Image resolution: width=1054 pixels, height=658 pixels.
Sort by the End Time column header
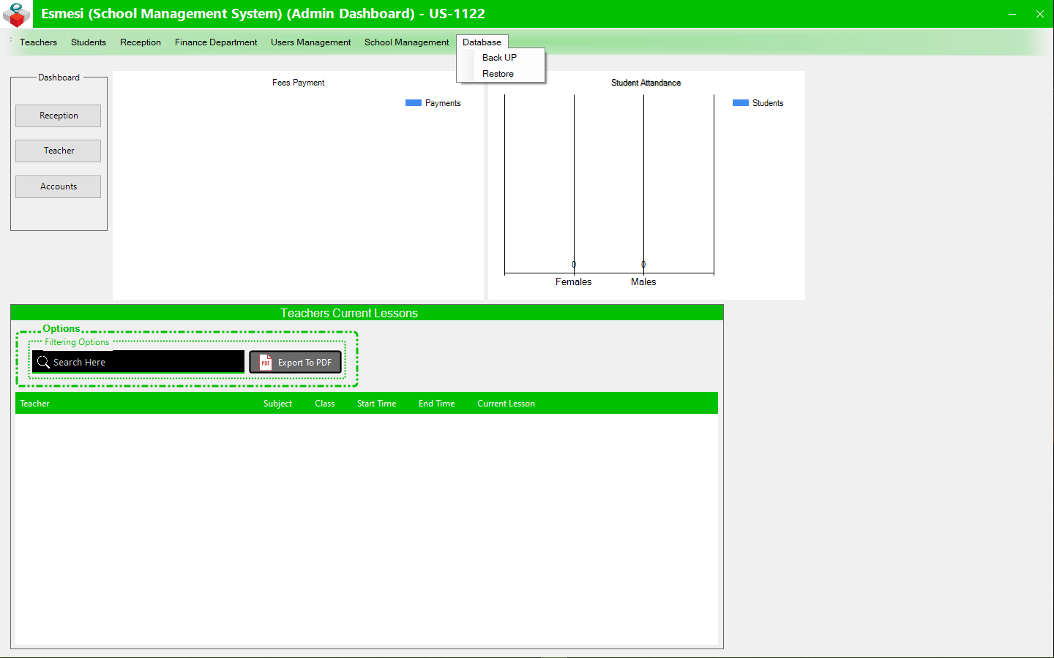coord(437,404)
